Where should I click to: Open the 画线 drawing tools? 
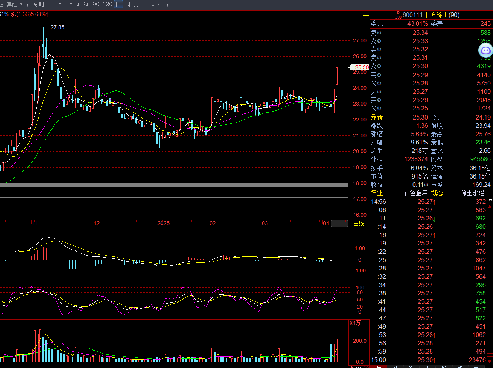pyautogui.click(x=156, y=4)
